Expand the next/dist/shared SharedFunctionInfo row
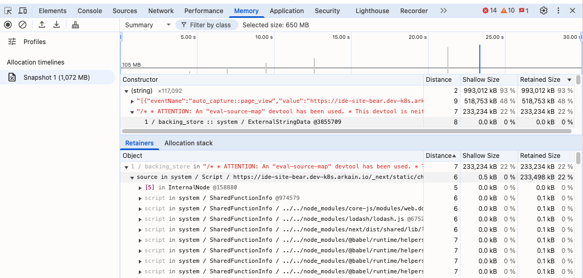This screenshot has height=278, width=583. tap(140, 230)
